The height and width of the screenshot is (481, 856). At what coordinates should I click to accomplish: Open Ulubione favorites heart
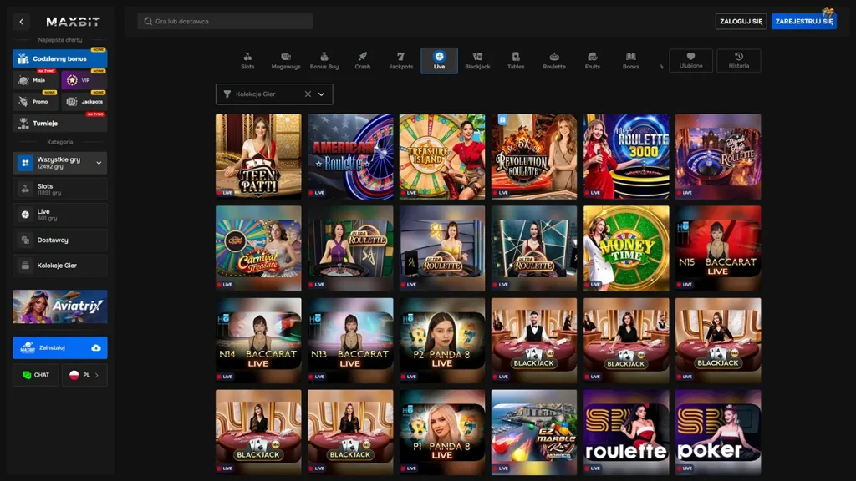click(690, 56)
